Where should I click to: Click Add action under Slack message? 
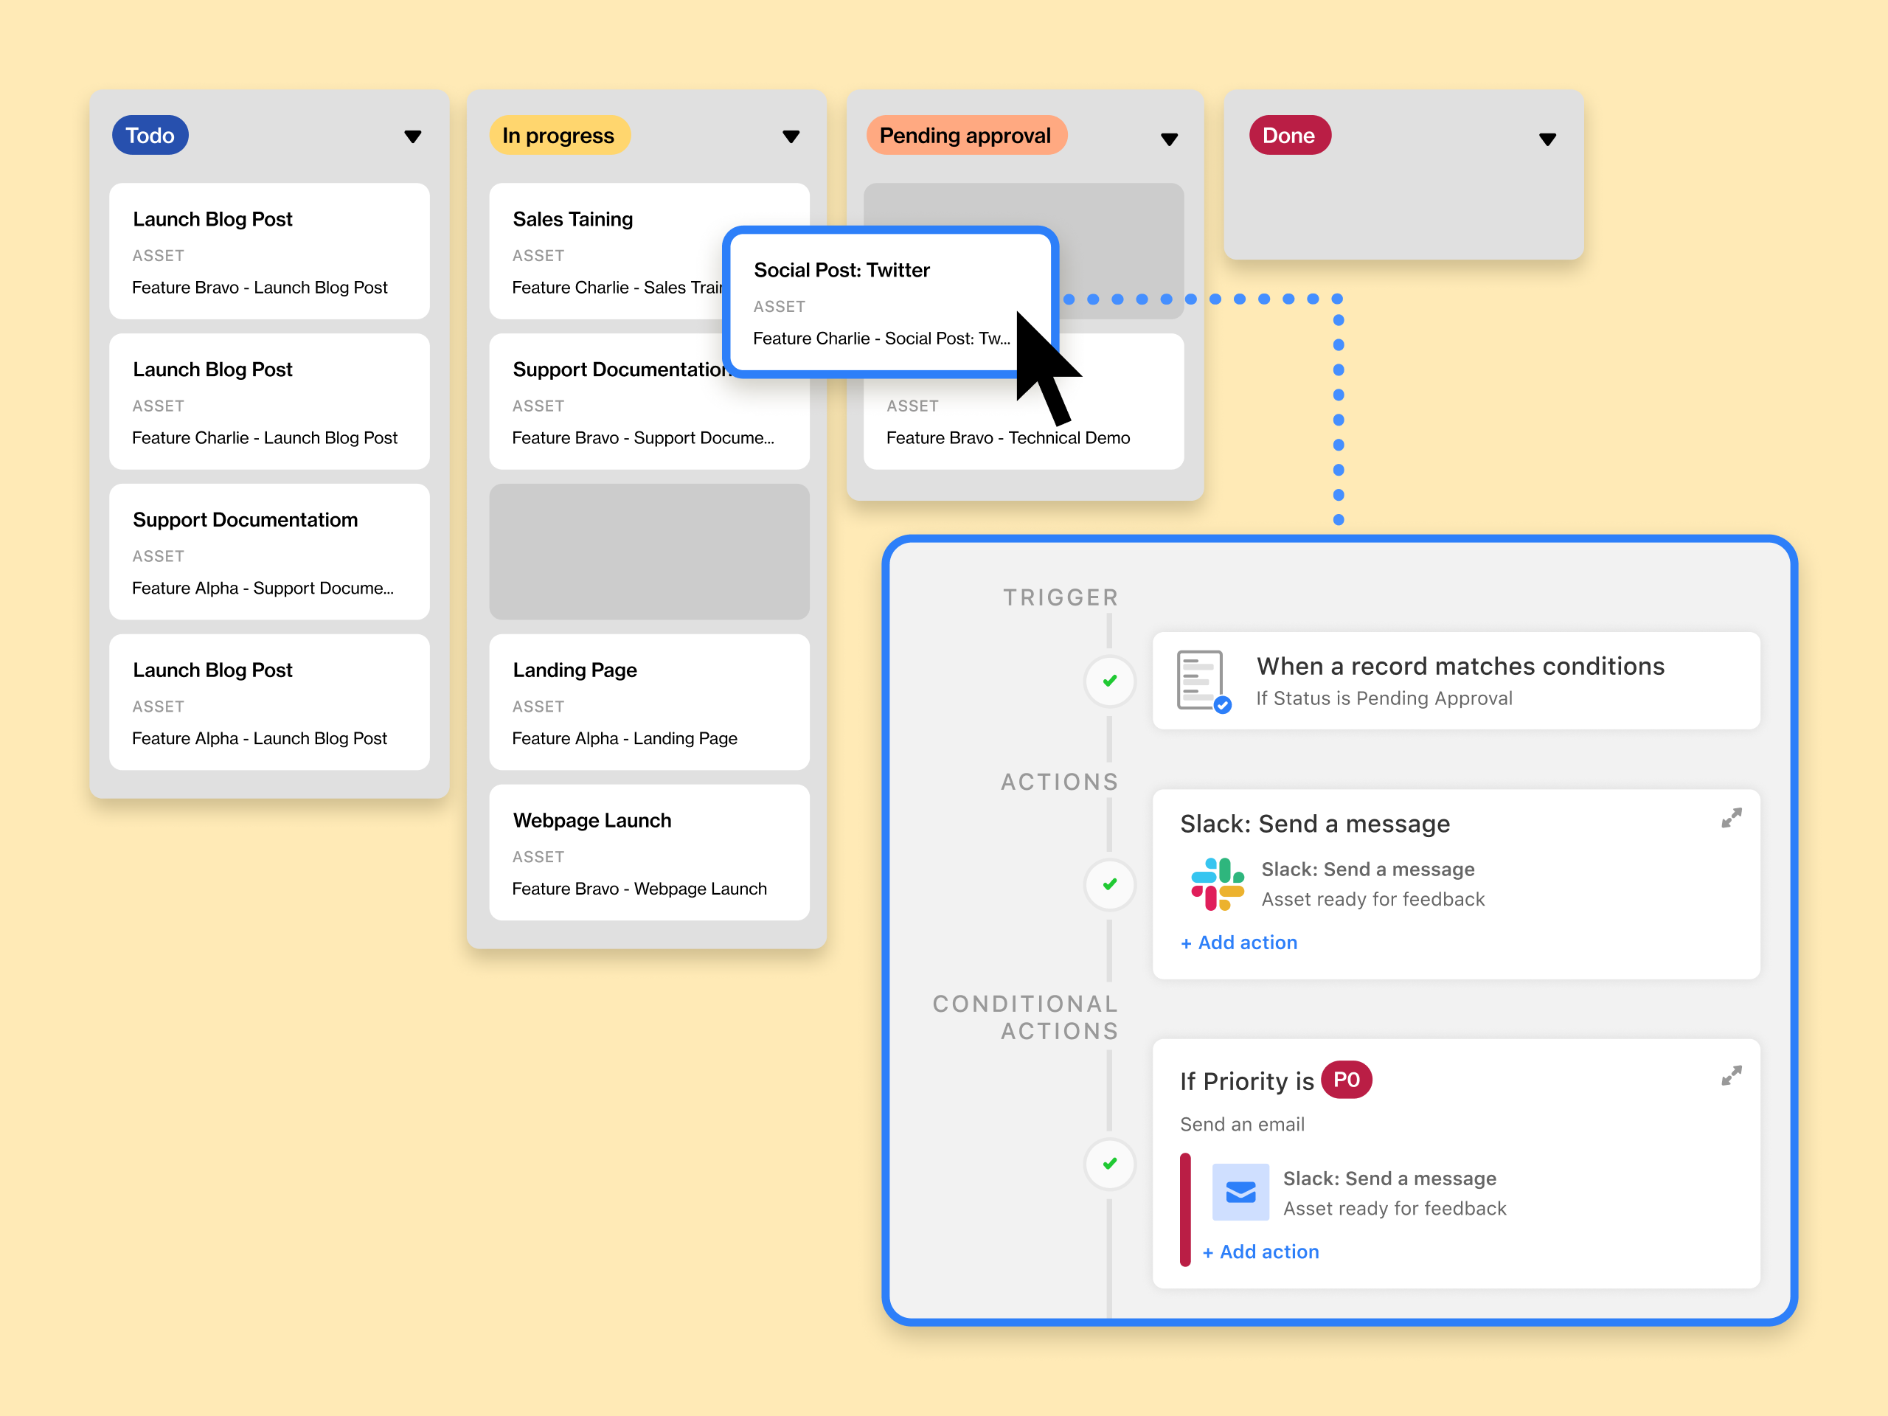(1238, 943)
